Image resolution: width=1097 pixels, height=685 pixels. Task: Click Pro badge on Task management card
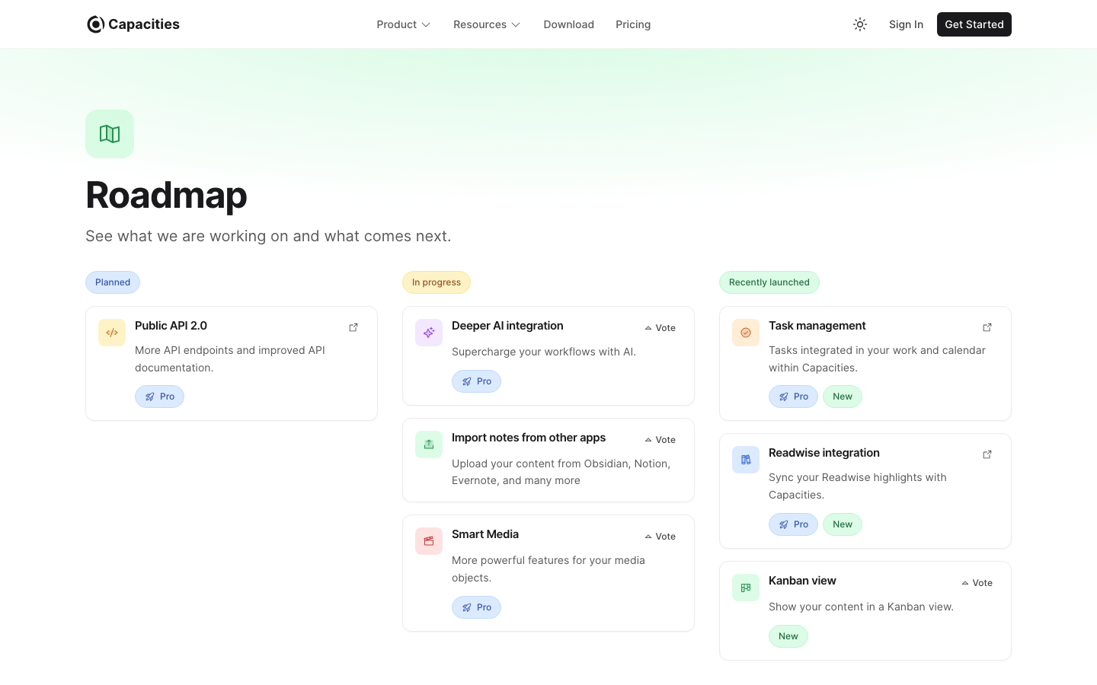pos(794,397)
